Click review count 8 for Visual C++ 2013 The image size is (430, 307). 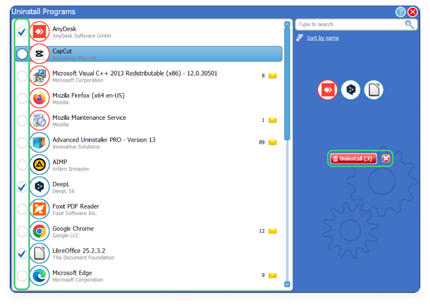tap(263, 76)
